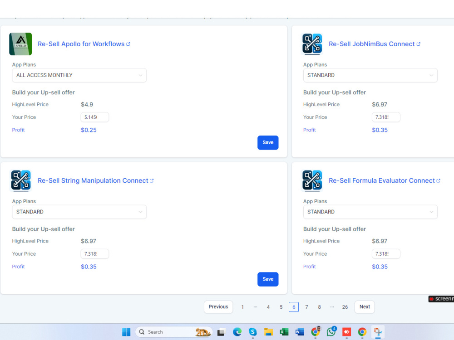Click the $0.25 profit value for Apollo
Screen dimensions: 454x340
pyautogui.click(x=89, y=130)
